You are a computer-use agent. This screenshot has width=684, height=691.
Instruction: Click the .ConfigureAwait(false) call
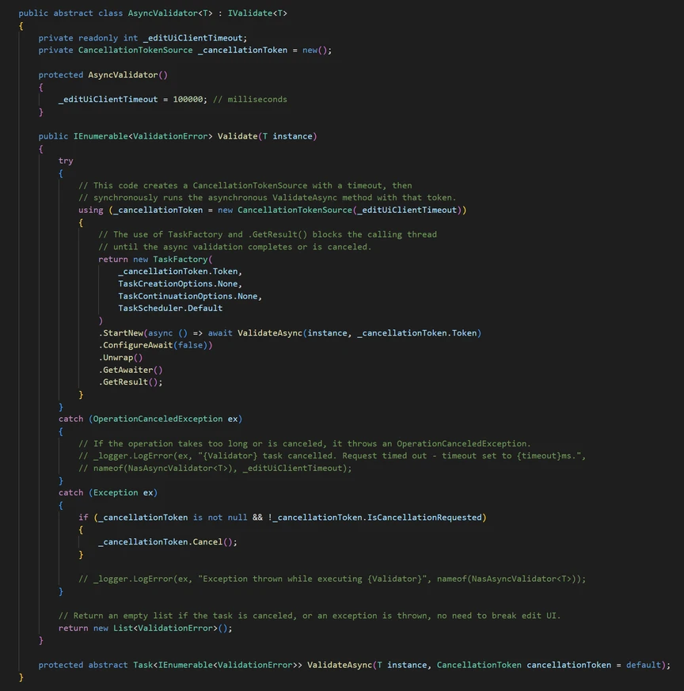[x=155, y=345]
